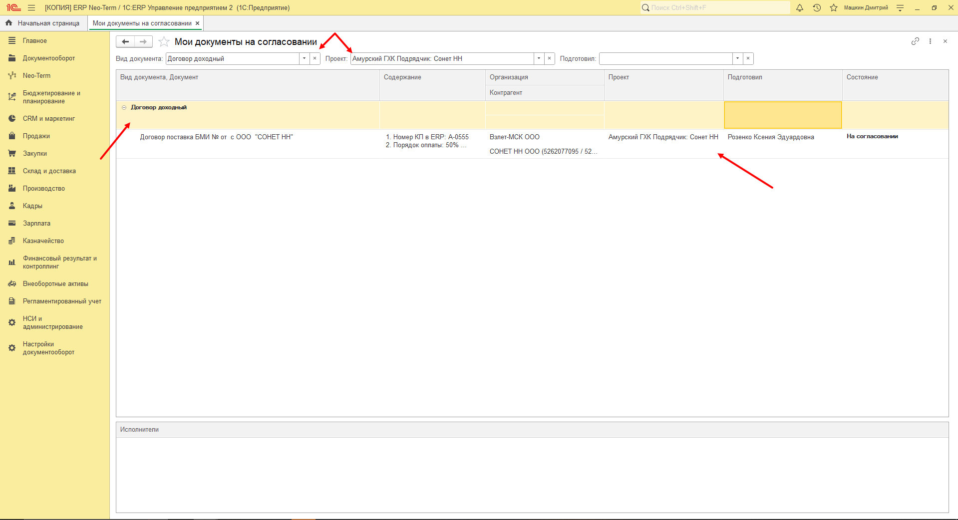Close the form with the top-right X
The height and width of the screenshot is (520, 958).
(x=945, y=41)
